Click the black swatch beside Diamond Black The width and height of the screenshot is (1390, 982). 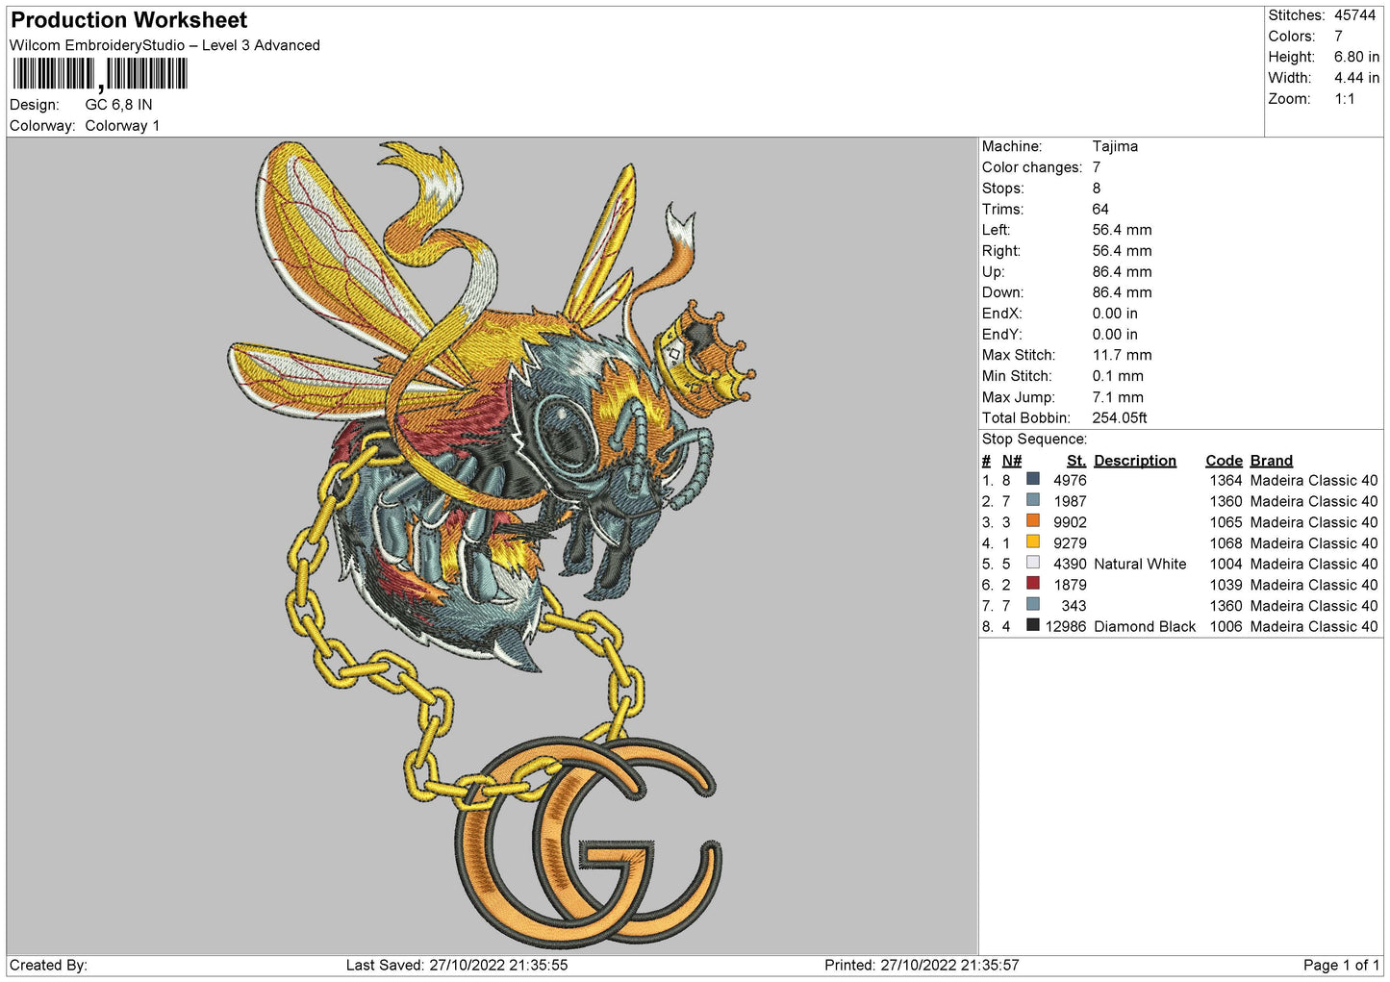[1033, 625]
